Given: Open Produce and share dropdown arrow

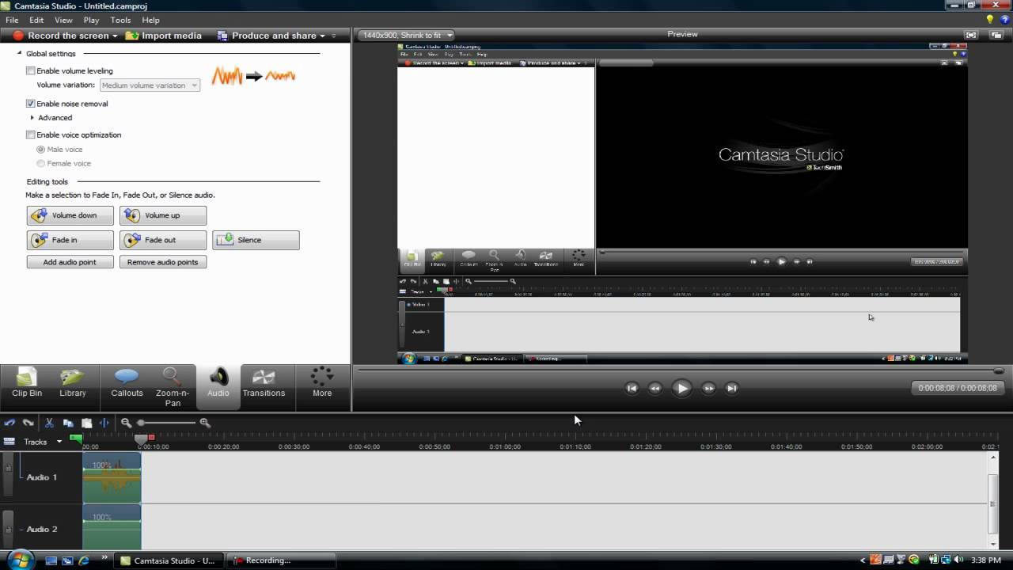Looking at the screenshot, I should tap(322, 36).
